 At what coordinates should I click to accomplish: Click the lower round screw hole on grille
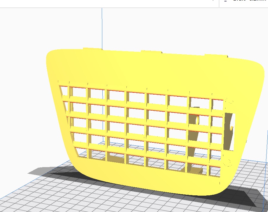pyautogui.click(x=228, y=162)
